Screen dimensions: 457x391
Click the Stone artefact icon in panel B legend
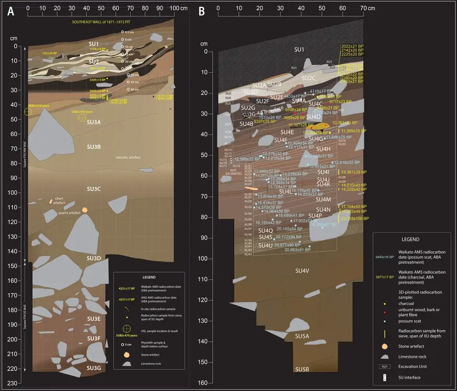point(385,346)
